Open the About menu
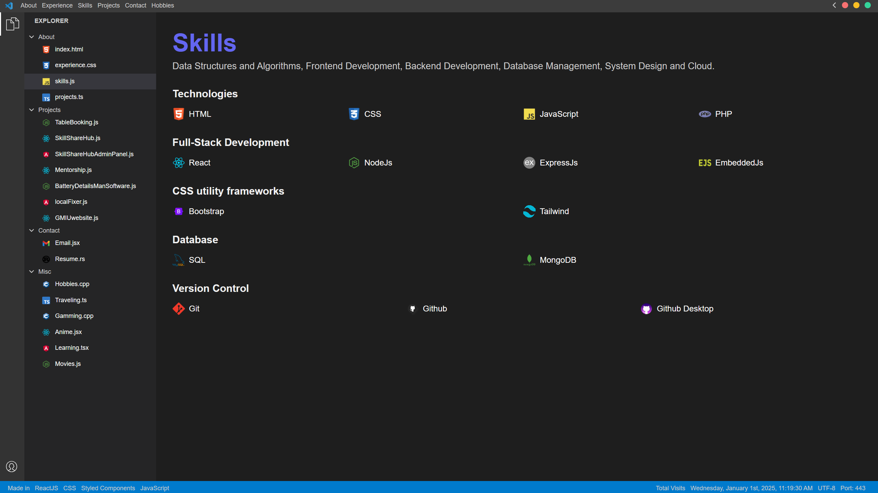Viewport: 878px width, 493px height. (28, 5)
